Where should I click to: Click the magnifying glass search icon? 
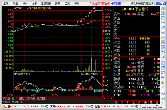(x=163, y=57)
